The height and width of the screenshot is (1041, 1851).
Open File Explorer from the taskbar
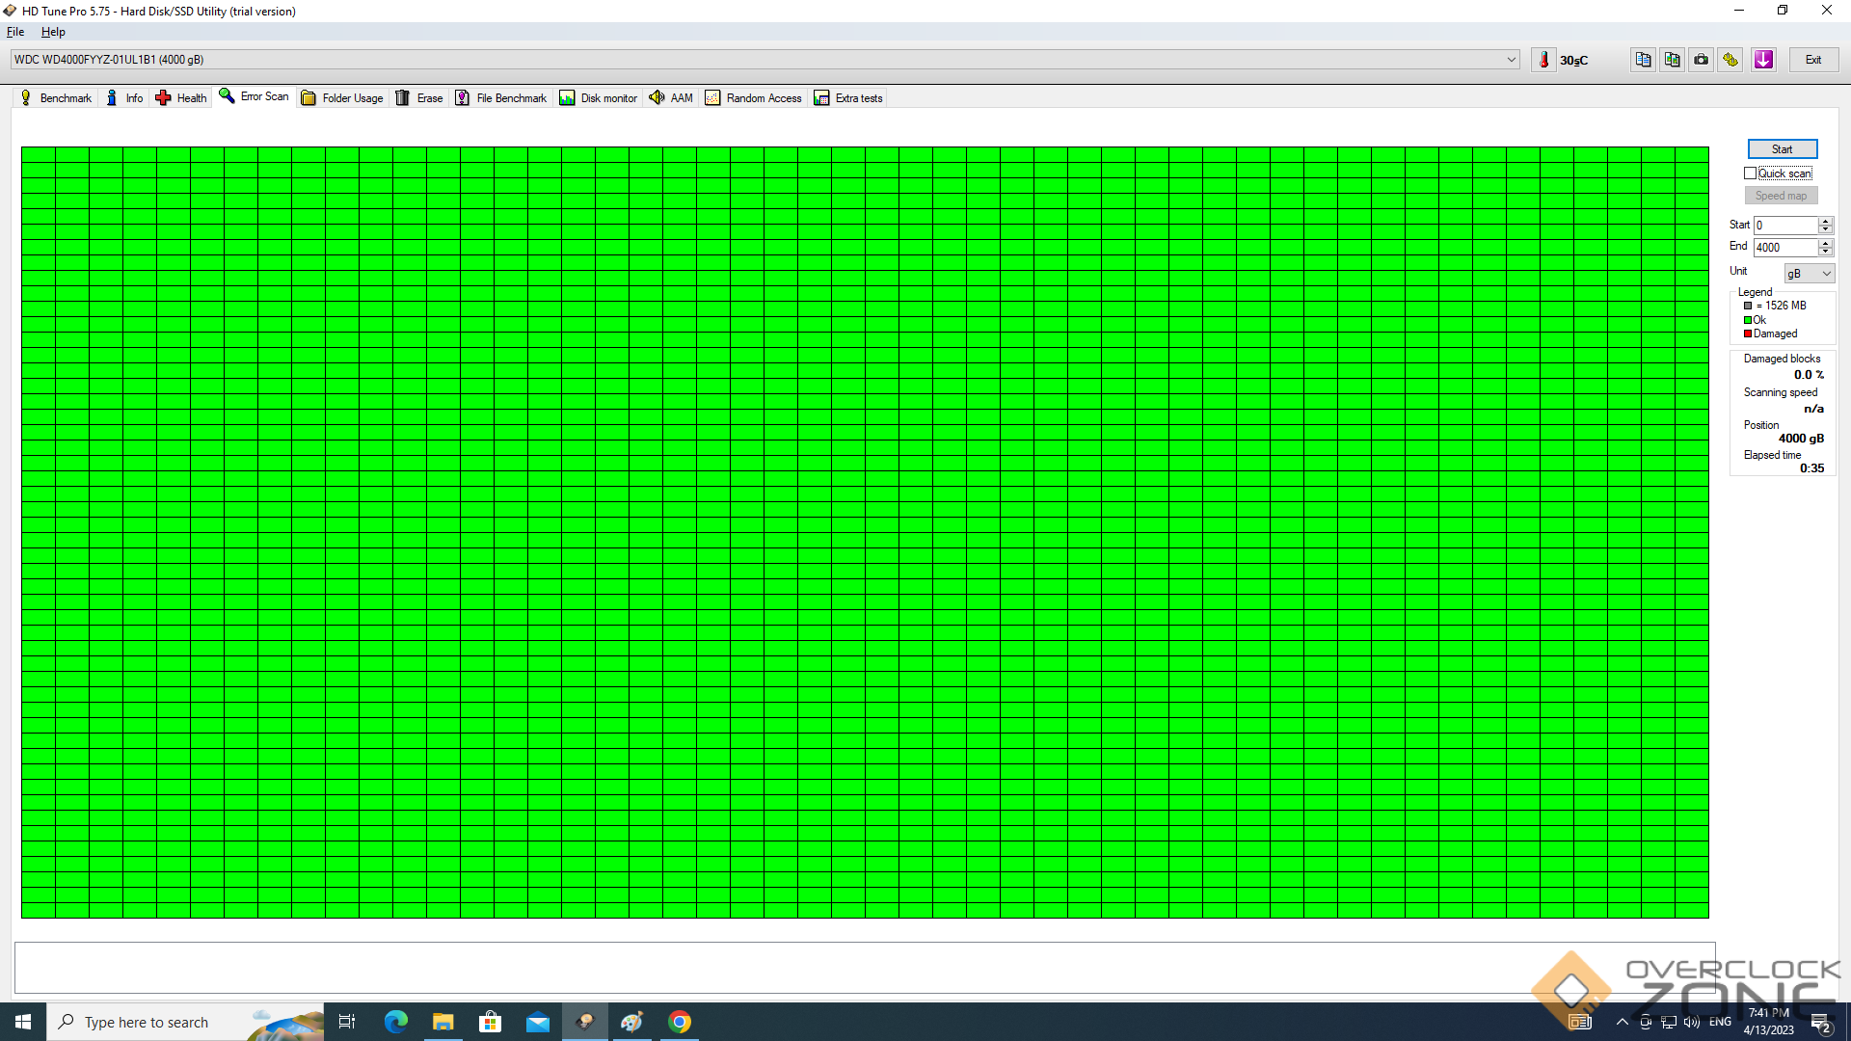(x=443, y=1022)
